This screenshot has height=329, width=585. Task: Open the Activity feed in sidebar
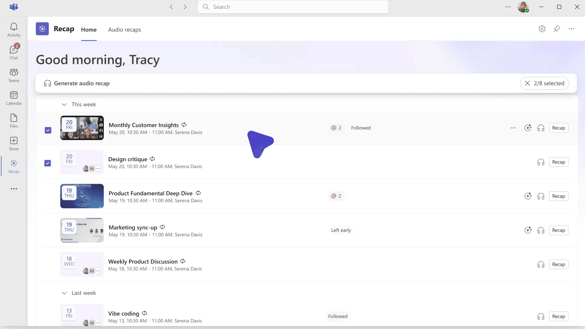14,30
